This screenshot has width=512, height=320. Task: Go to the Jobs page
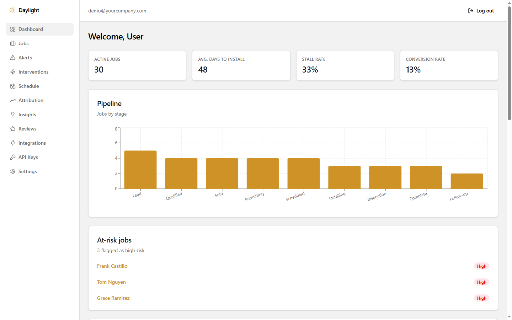39,43
